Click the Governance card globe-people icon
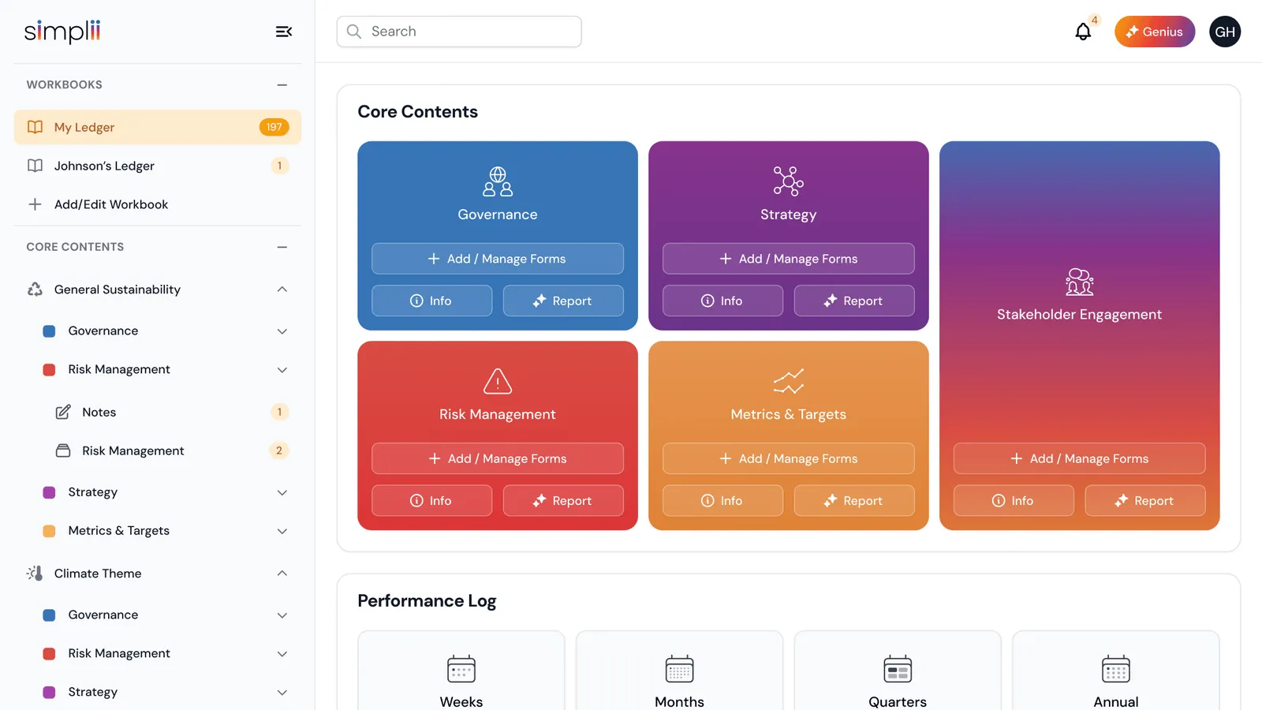The height and width of the screenshot is (710, 1262). coord(498,181)
